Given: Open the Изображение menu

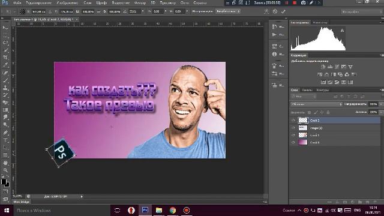Looking at the screenshot, I should pos(67,3).
